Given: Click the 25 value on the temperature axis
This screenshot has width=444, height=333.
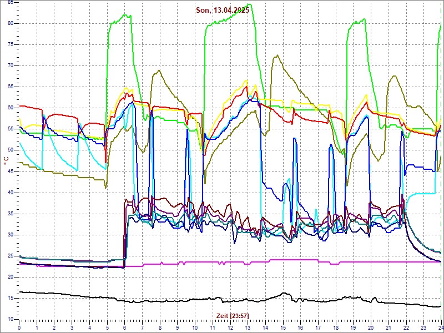Looking at the screenshot, I should click(x=11, y=256).
